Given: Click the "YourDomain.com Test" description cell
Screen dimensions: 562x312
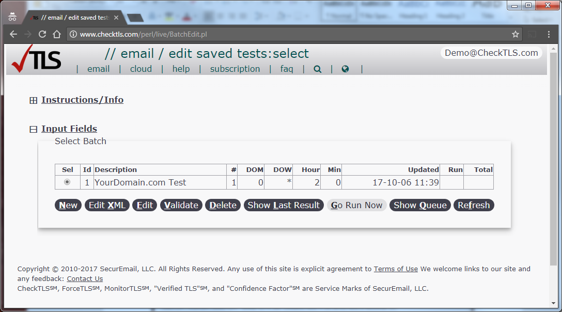Looking at the screenshot, I should [160, 182].
